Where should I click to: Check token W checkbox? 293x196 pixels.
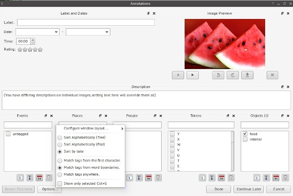pos(172,144)
